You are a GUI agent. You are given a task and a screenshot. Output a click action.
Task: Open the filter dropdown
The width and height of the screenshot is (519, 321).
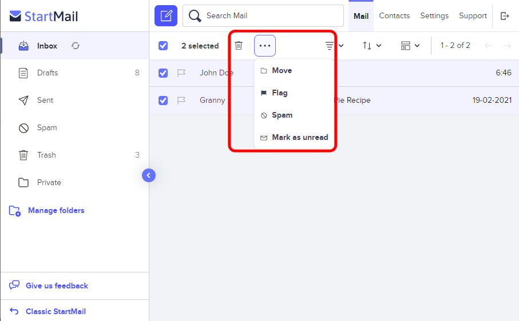pos(334,46)
